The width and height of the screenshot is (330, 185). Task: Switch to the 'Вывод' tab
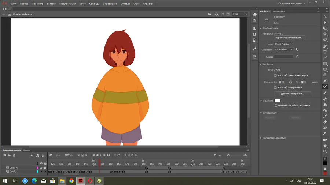(x=27, y=150)
